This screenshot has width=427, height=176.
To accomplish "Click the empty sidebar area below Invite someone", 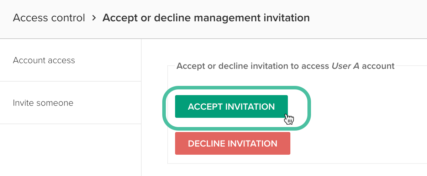I will coord(70,150).
